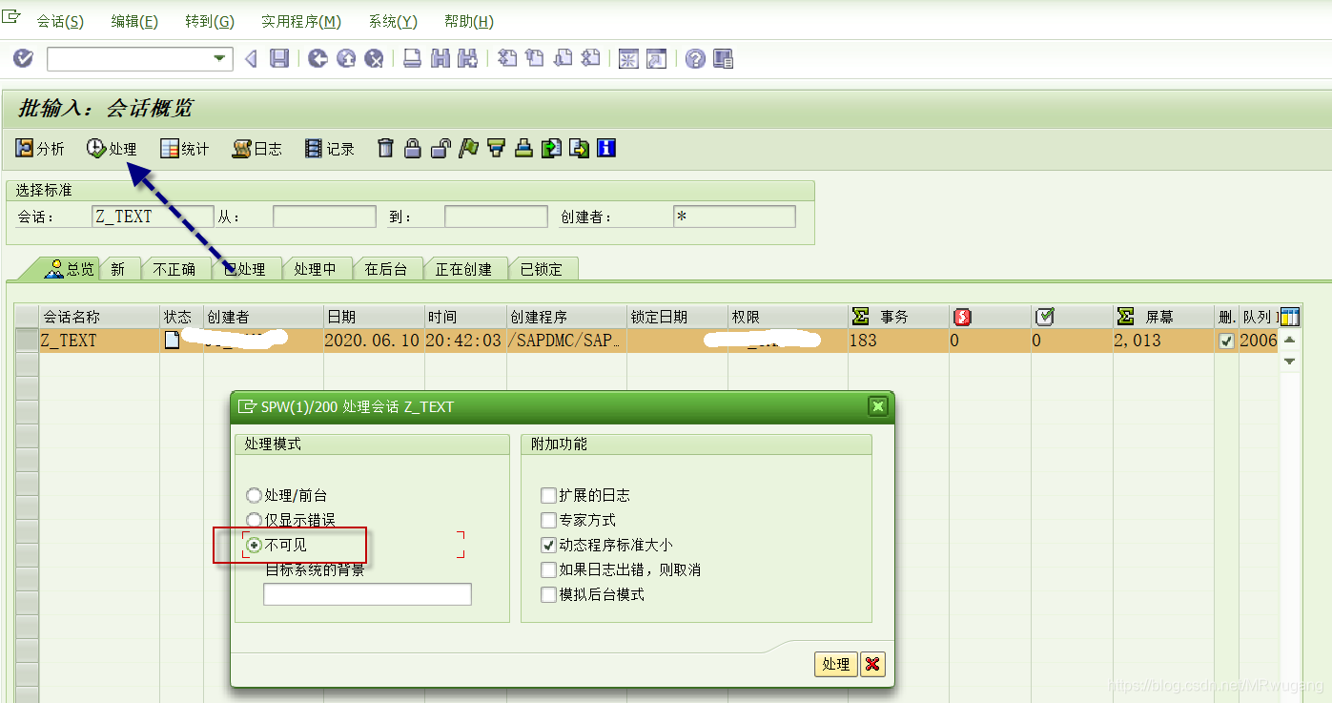Switch to the 新 tab

118,269
